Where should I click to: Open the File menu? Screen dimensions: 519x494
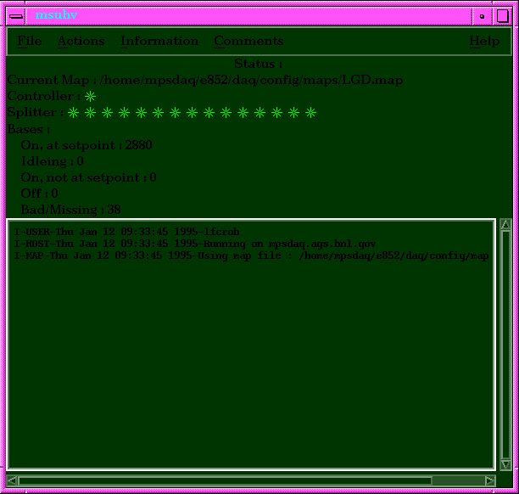tap(29, 41)
